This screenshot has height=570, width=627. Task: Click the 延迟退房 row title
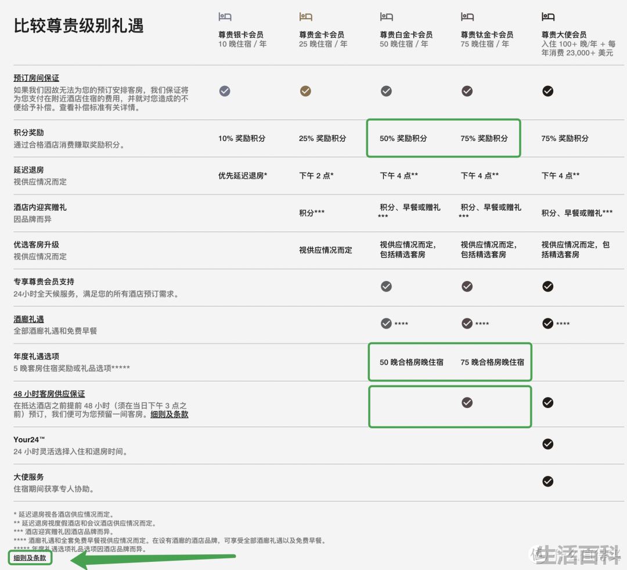(29, 170)
